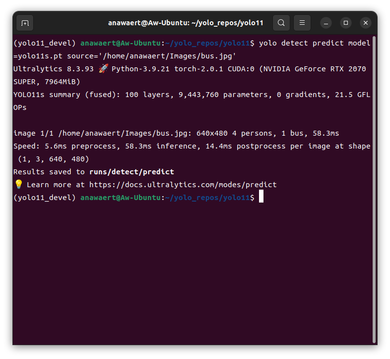Close the terminal window
This screenshot has height=359, width=390.
[x=366, y=23]
